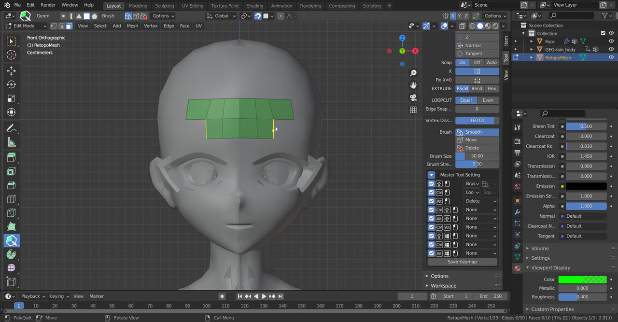Hide RetopoMesh object in outliner
The width and height of the screenshot is (618, 322).
(611, 57)
